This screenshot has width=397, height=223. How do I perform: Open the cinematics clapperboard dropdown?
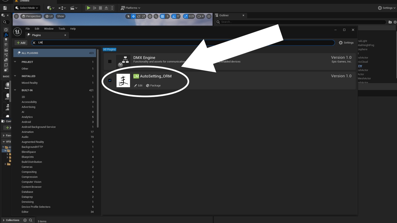(74, 8)
